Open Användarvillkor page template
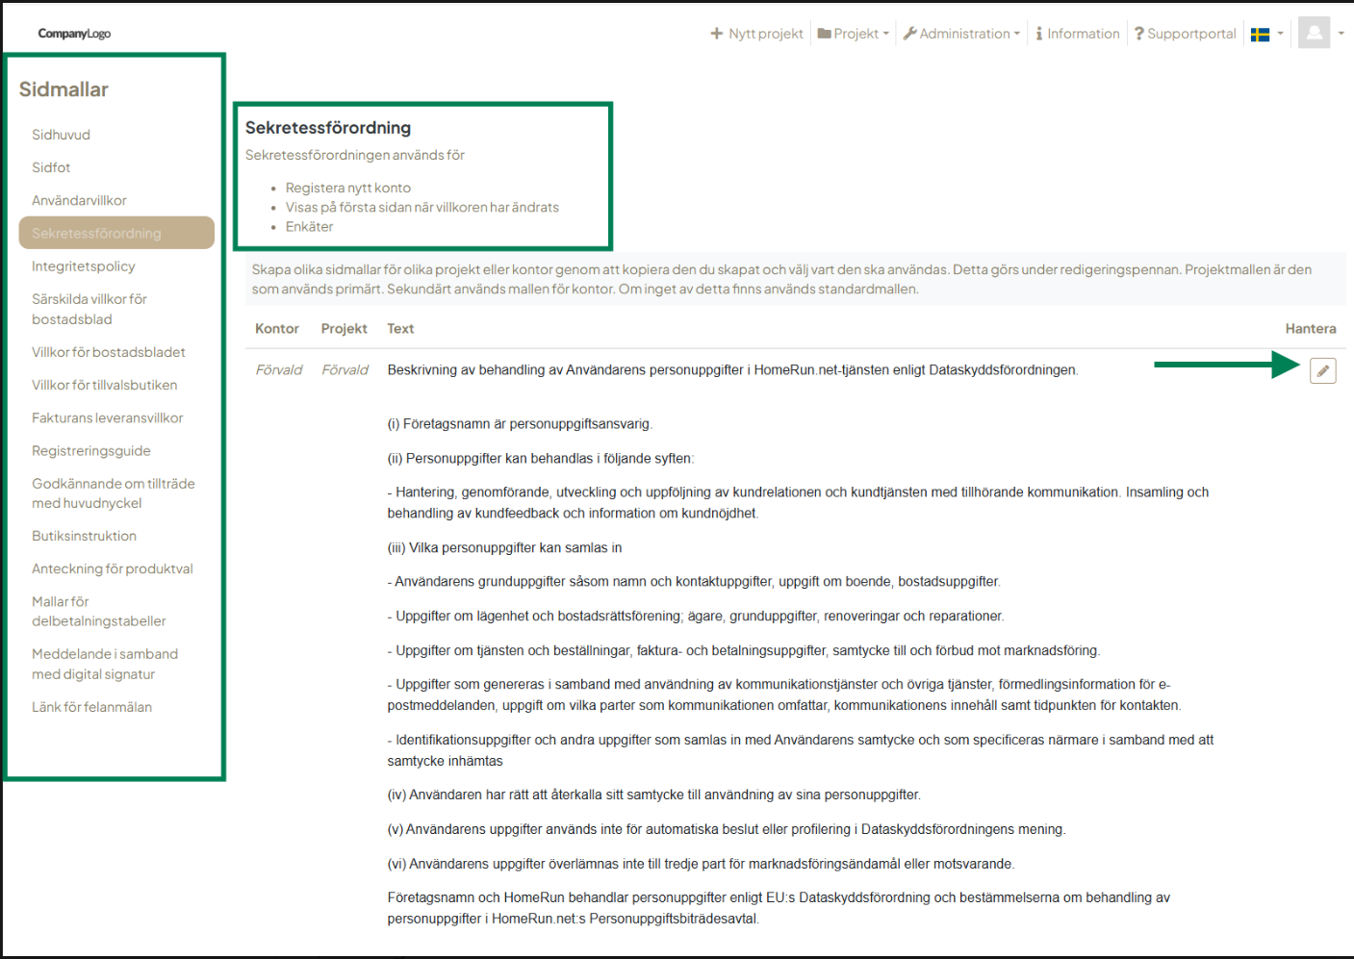 79,200
